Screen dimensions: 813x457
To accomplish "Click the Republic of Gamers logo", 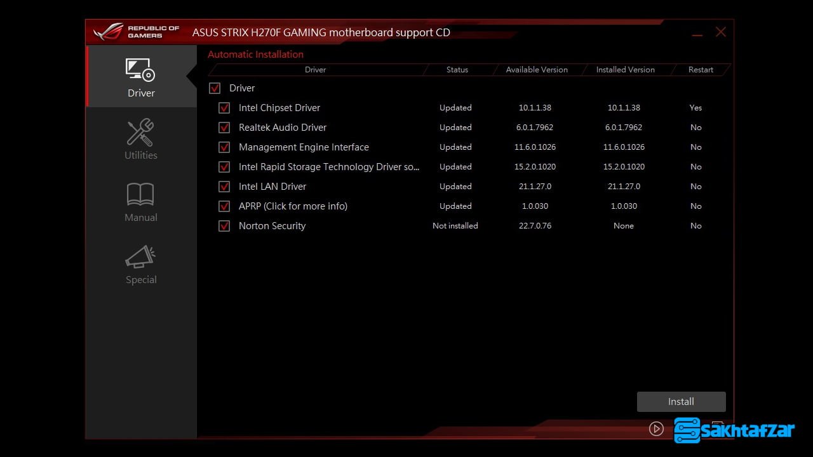I will (x=137, y=32).
